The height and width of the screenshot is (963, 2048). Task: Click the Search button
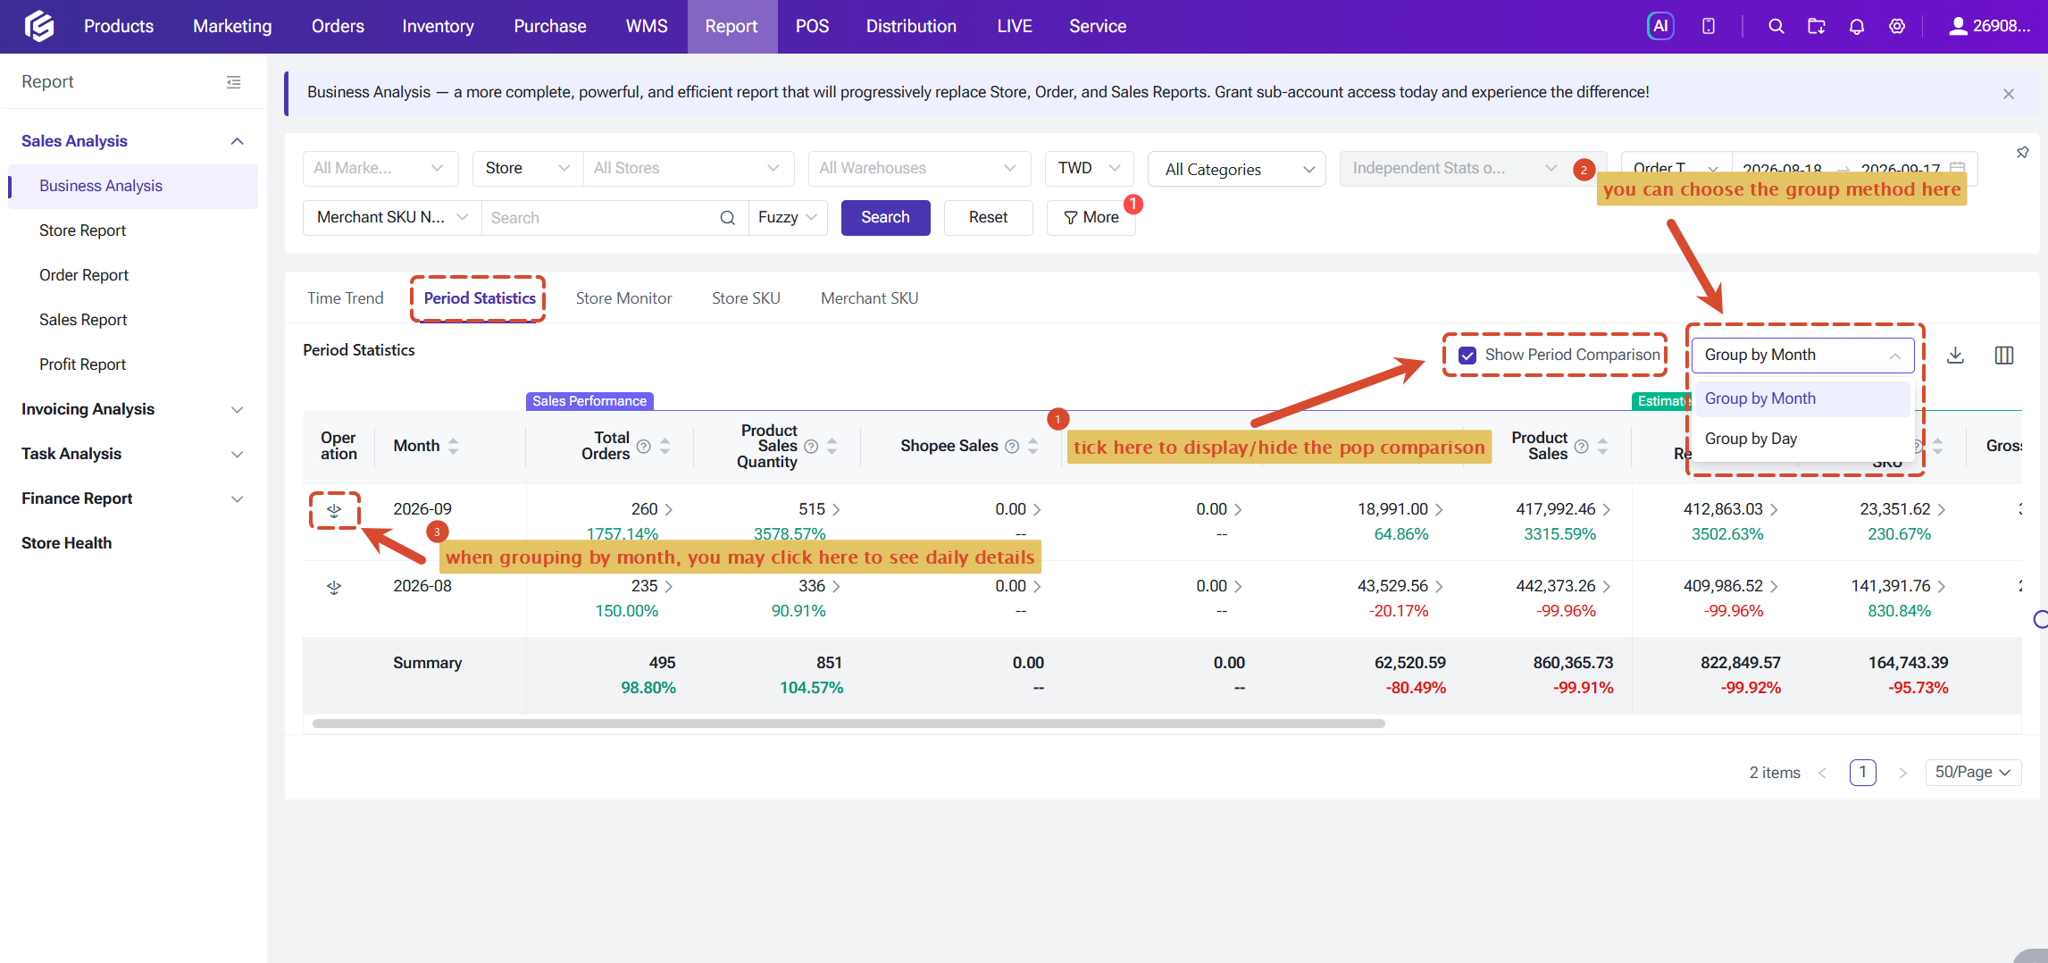pyautogui.click(x=885, y=217)
